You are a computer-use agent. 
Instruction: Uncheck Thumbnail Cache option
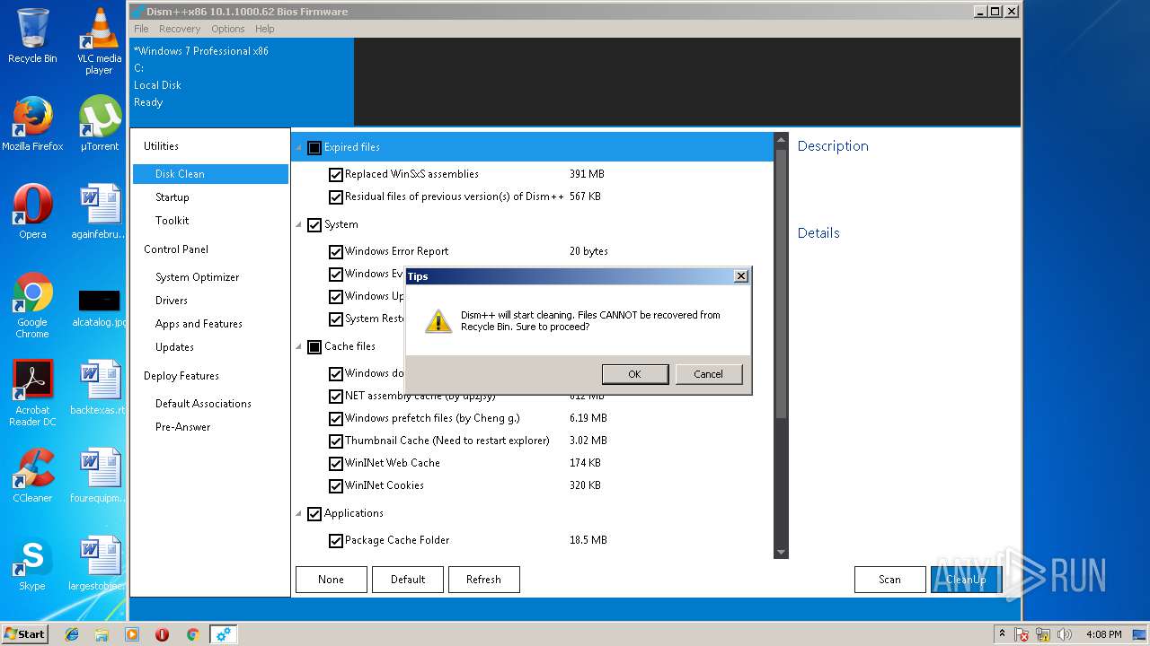[x=336, y=441]
